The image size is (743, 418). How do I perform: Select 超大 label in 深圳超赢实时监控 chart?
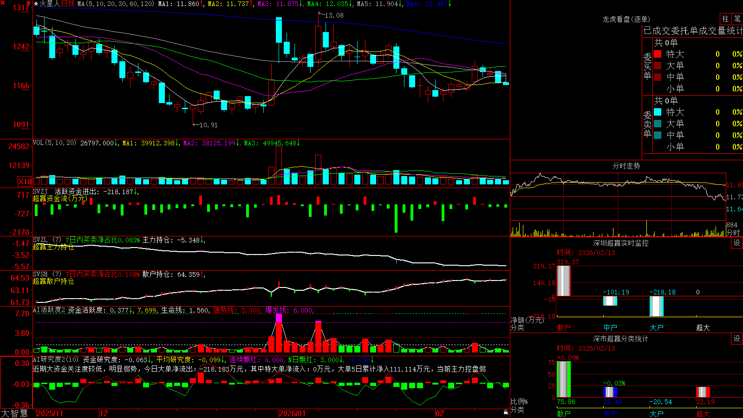[x=703, y=327]
